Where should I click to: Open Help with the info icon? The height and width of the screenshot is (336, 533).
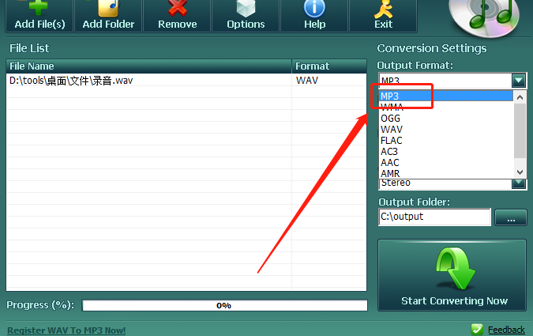pyautogui.click(x=314, y=16)
